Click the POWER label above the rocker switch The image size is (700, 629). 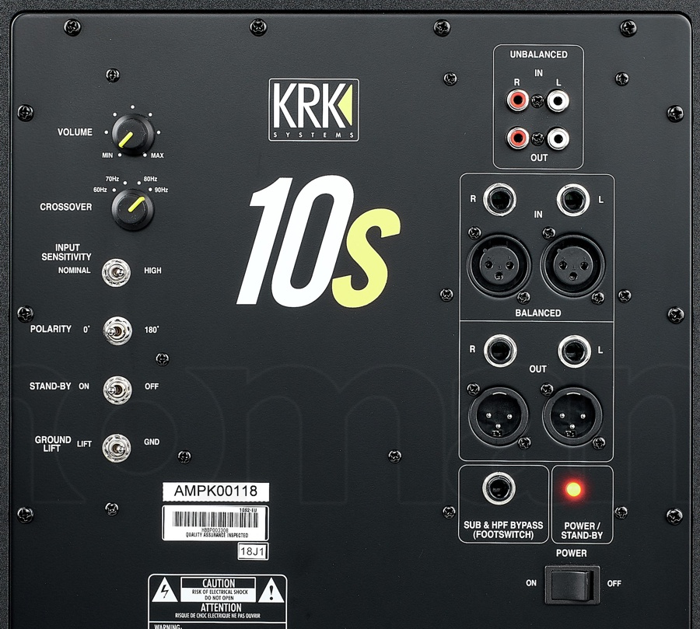coord(572,553)
